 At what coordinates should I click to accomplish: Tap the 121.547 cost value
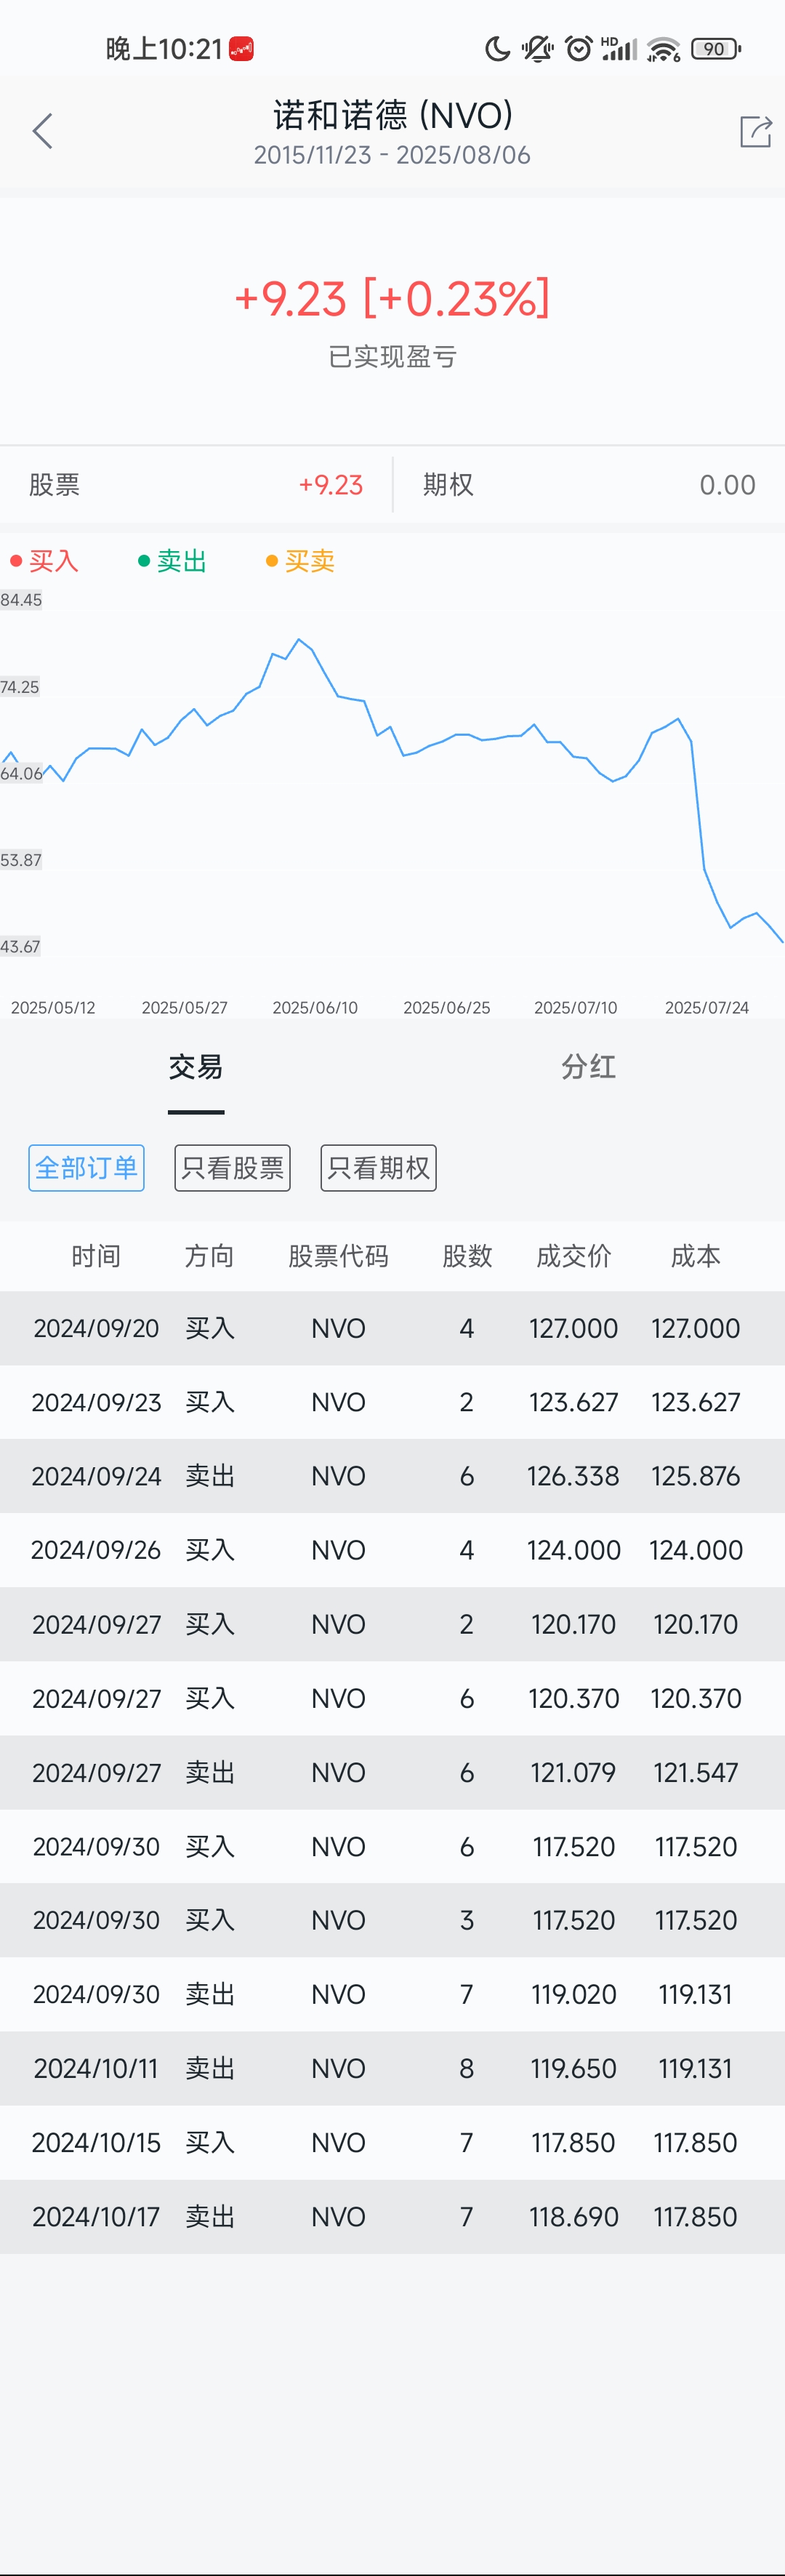pyautogui.click(x=696, y=1772)
